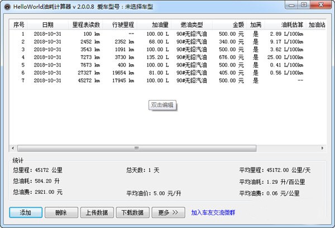Click the 上传数据 button
This screenshot has height=228, width=335.
(x=97, y=212)
